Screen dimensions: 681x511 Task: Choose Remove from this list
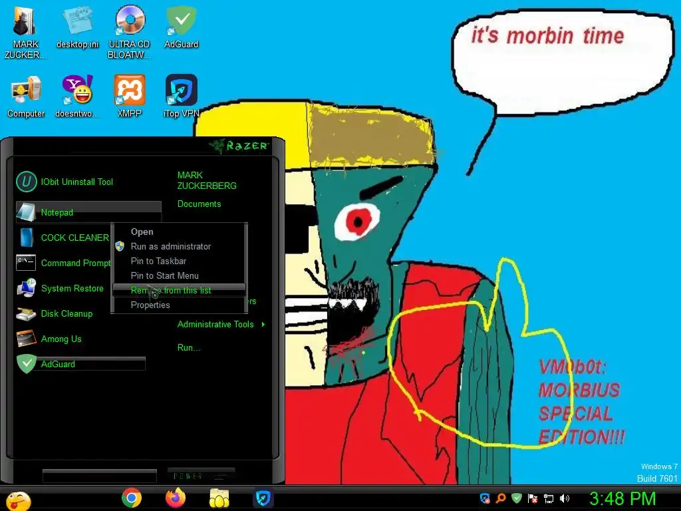(x=179, y=290)
